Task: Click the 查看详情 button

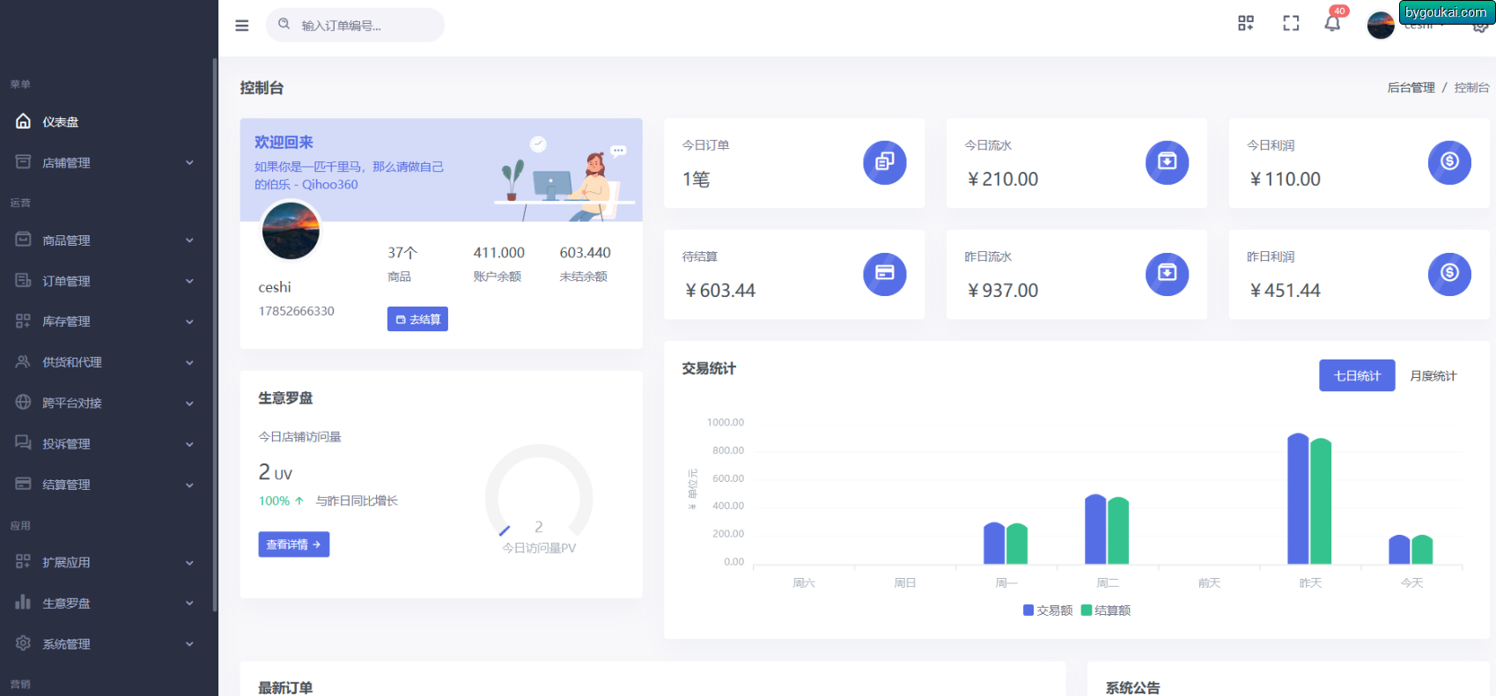Action: (x=294, y=544)
